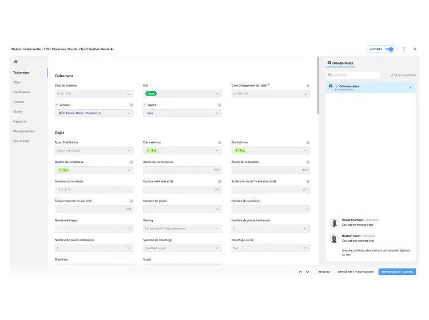Click the up arrow navigation icon
This screenshot has height=320, width=429.
pyautogui.click(x=300, y=272)
